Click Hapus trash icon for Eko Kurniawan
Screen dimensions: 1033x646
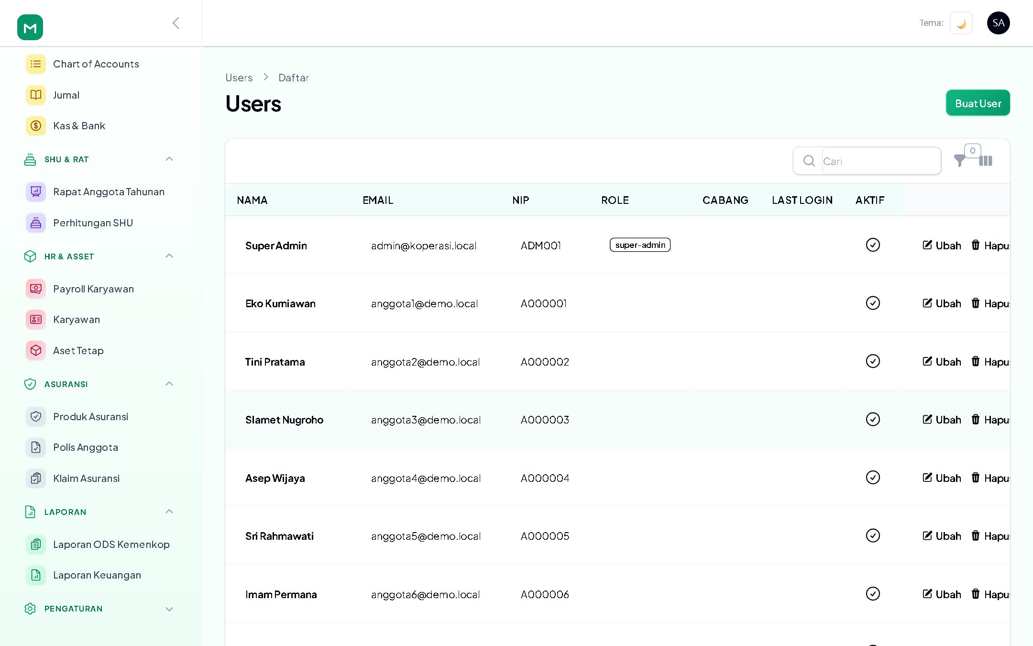point(976,303)
